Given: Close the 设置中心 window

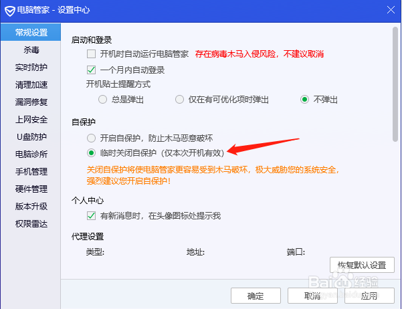Looking at the screenshot, I should [x=391, y=10].
